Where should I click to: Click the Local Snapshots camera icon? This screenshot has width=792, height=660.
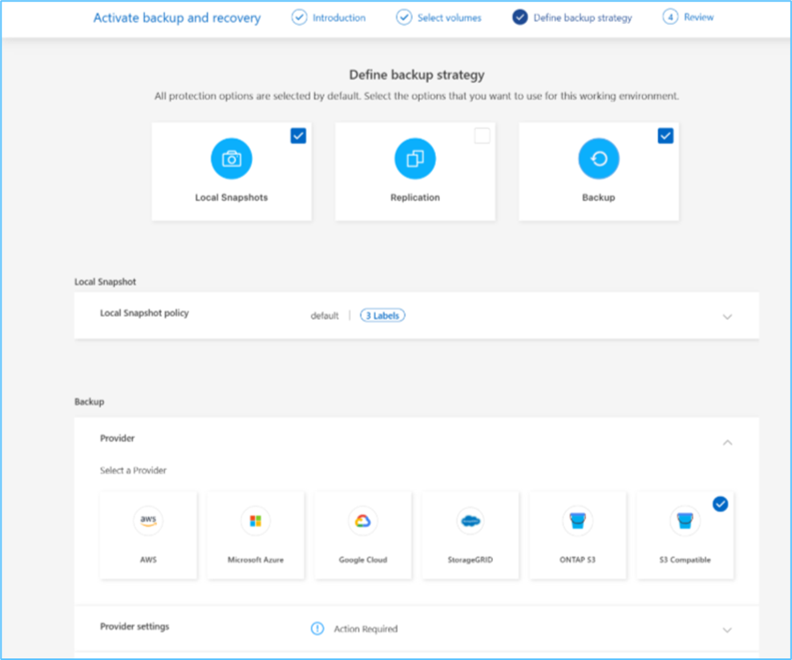pos(231,159)
